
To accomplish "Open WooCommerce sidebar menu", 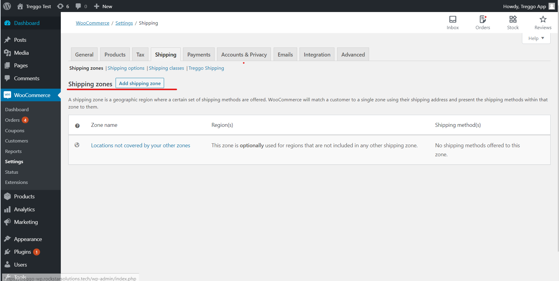I will click(x=30, y=95).
